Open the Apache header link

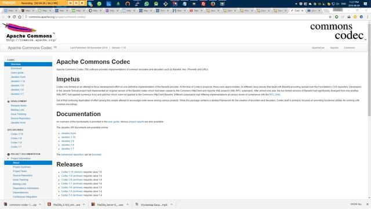click(x=334, y=48)
